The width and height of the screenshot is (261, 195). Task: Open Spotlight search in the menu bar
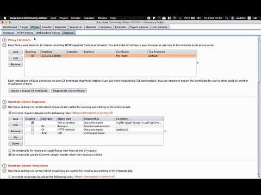[x=227, y=18]
